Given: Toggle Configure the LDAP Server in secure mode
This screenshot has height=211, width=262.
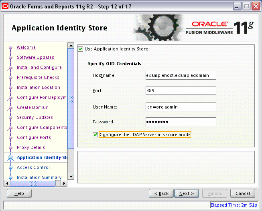Looking at the screenshot, I should click(95, 135).
